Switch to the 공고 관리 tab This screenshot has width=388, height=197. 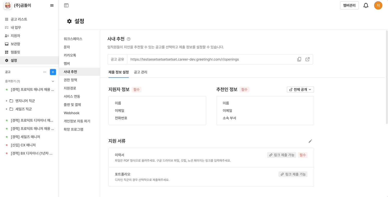point(140,72)
